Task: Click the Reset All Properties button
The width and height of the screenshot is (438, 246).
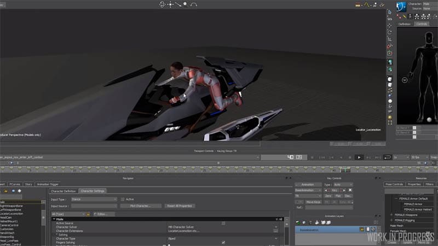Action: (180, 206)
